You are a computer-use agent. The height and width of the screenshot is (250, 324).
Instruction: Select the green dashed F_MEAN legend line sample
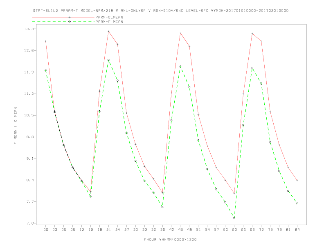63,22
